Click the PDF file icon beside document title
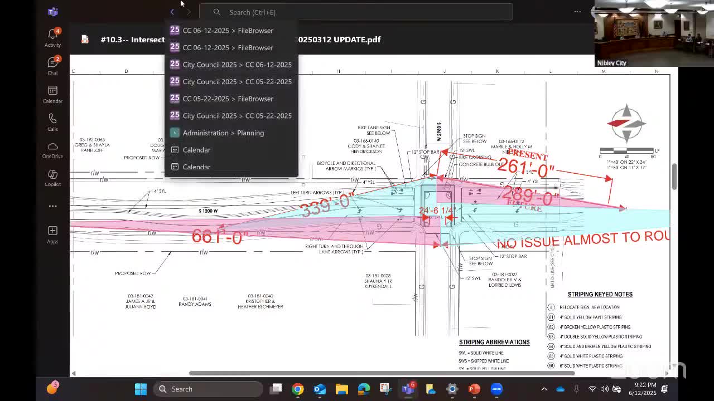This screenshot has height=401, width=714. [85, 40]
